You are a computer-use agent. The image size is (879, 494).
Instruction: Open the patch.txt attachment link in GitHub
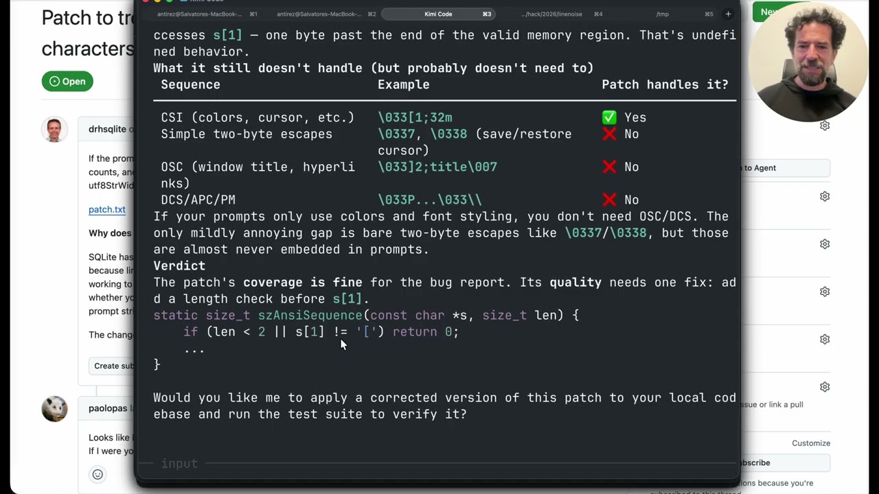[106, 209]
